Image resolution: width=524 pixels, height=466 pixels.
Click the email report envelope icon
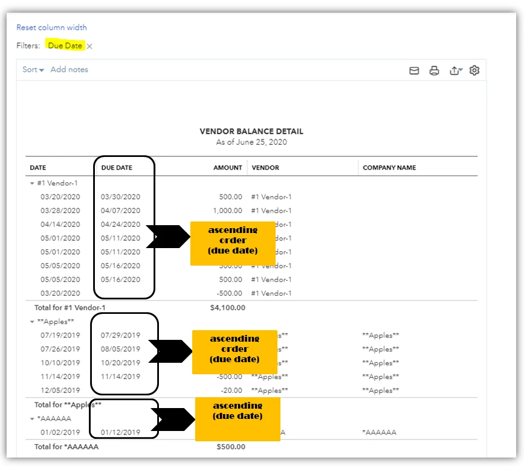414,71
